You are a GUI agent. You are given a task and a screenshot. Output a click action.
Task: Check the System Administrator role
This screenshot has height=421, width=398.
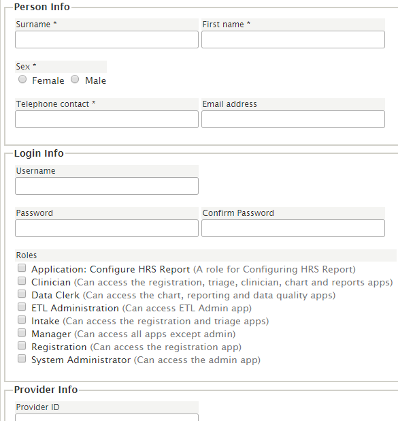(x=22, y=358)
